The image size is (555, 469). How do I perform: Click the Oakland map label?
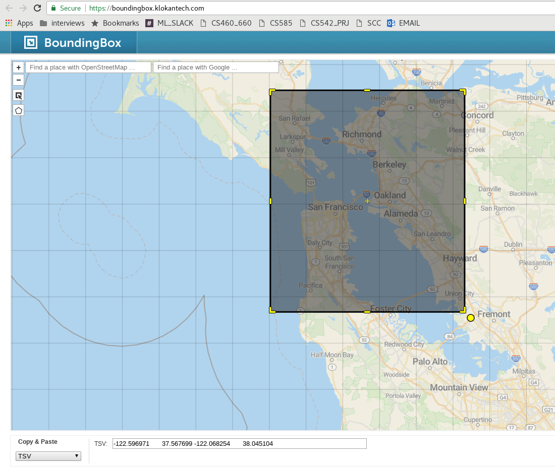[390, 195]
